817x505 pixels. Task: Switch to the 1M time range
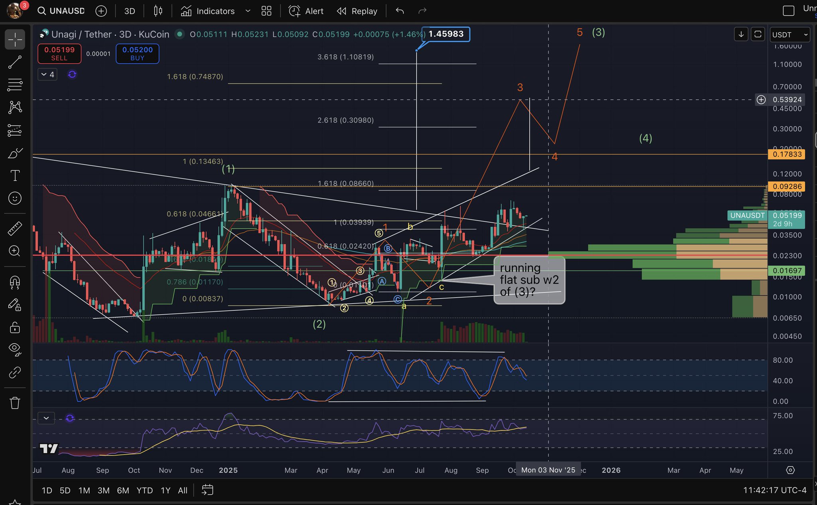coord(84,490)
